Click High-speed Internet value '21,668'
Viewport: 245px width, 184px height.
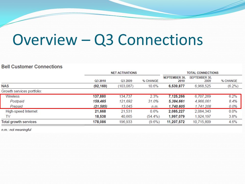100,111
